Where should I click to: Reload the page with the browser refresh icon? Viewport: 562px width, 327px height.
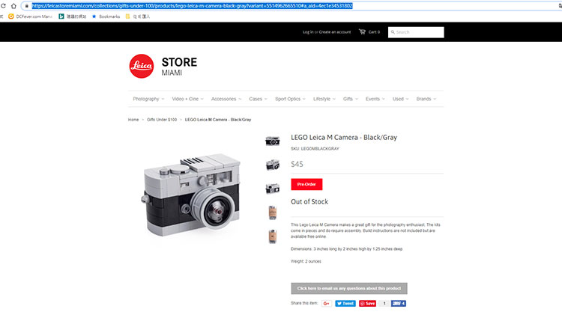tap(3, 6)
